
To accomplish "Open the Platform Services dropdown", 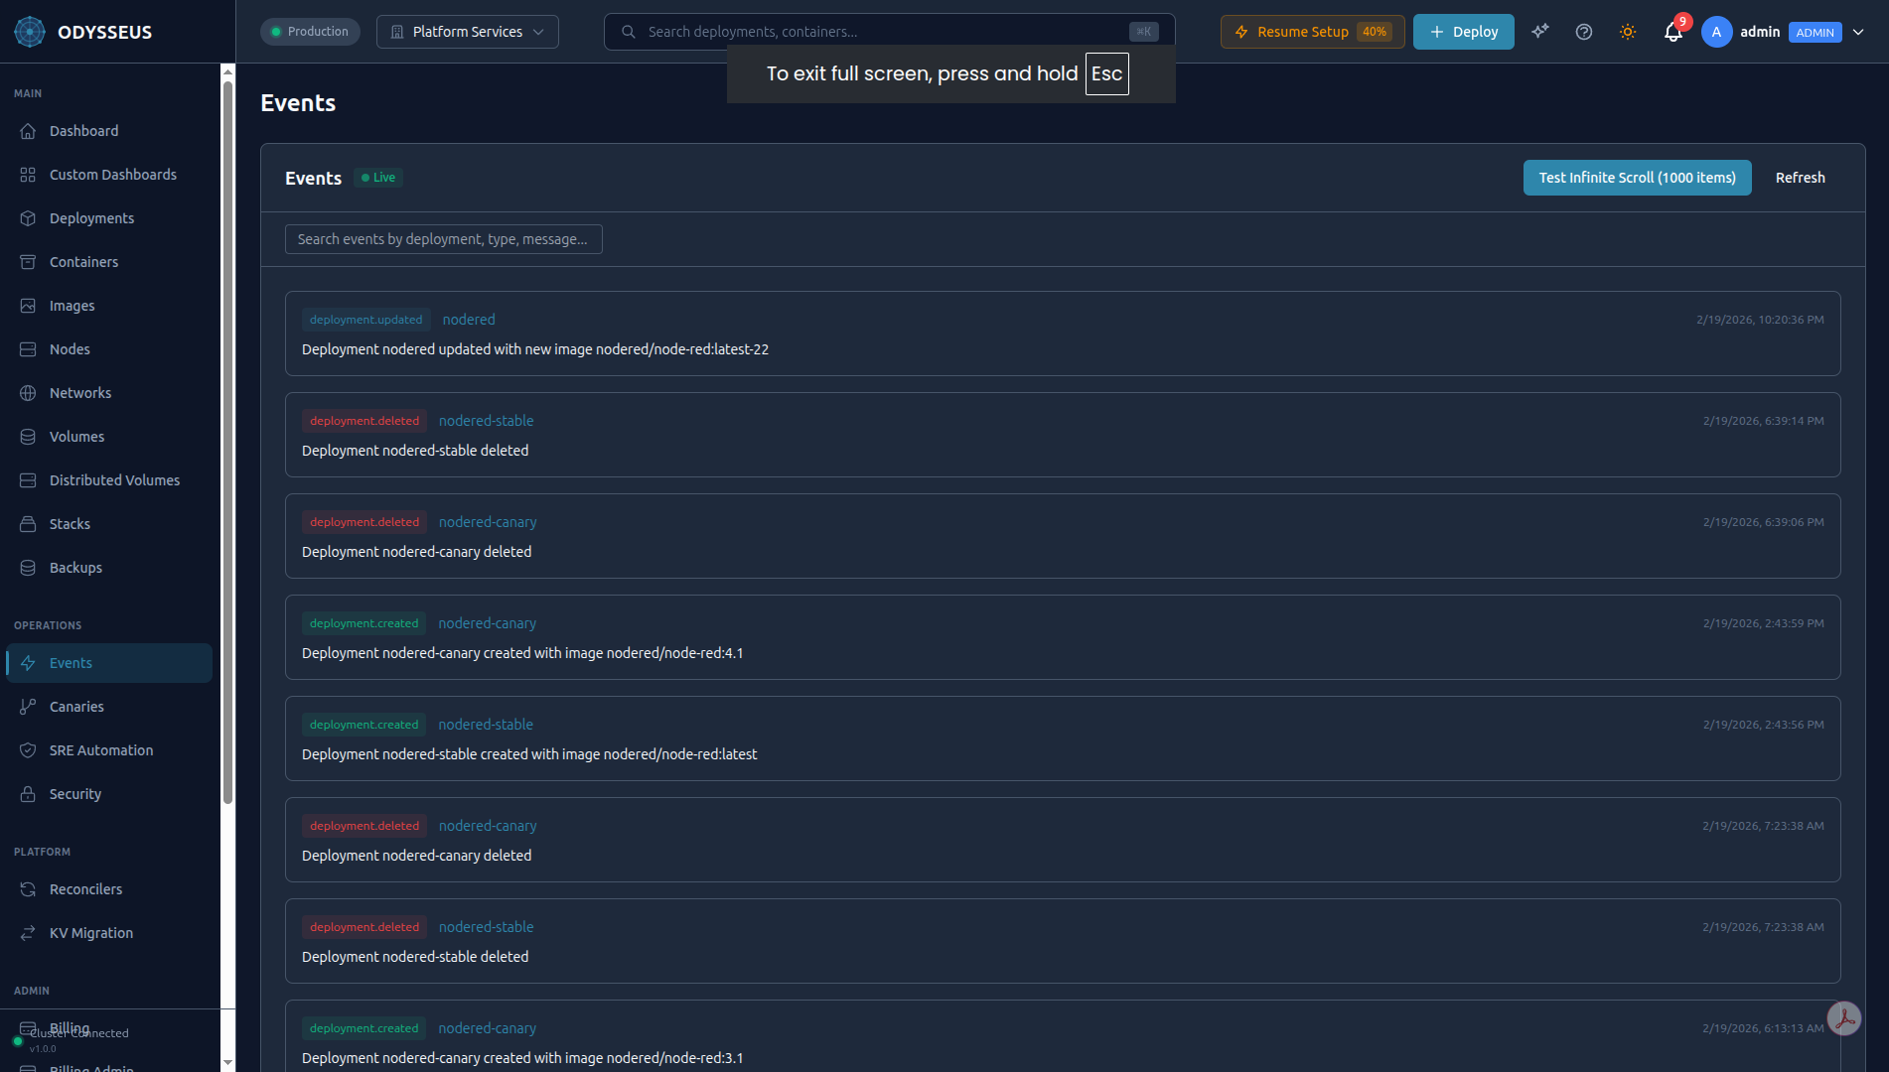I will 467,31.
